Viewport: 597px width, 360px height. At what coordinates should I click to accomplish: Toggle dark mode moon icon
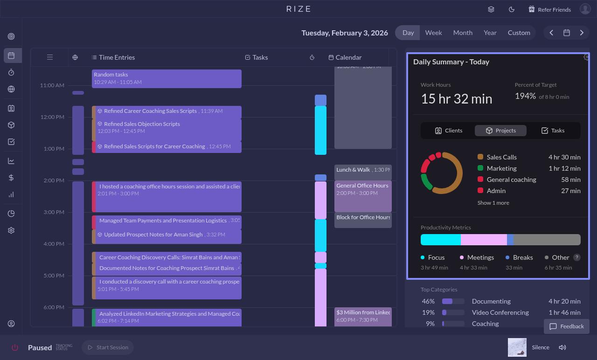tap(511, 9)
